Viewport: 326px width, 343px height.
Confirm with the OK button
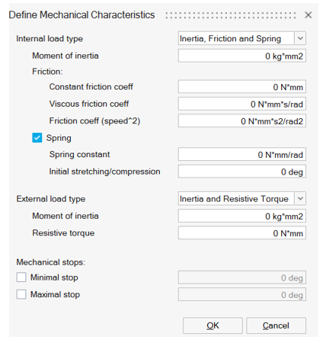point(213,325)
